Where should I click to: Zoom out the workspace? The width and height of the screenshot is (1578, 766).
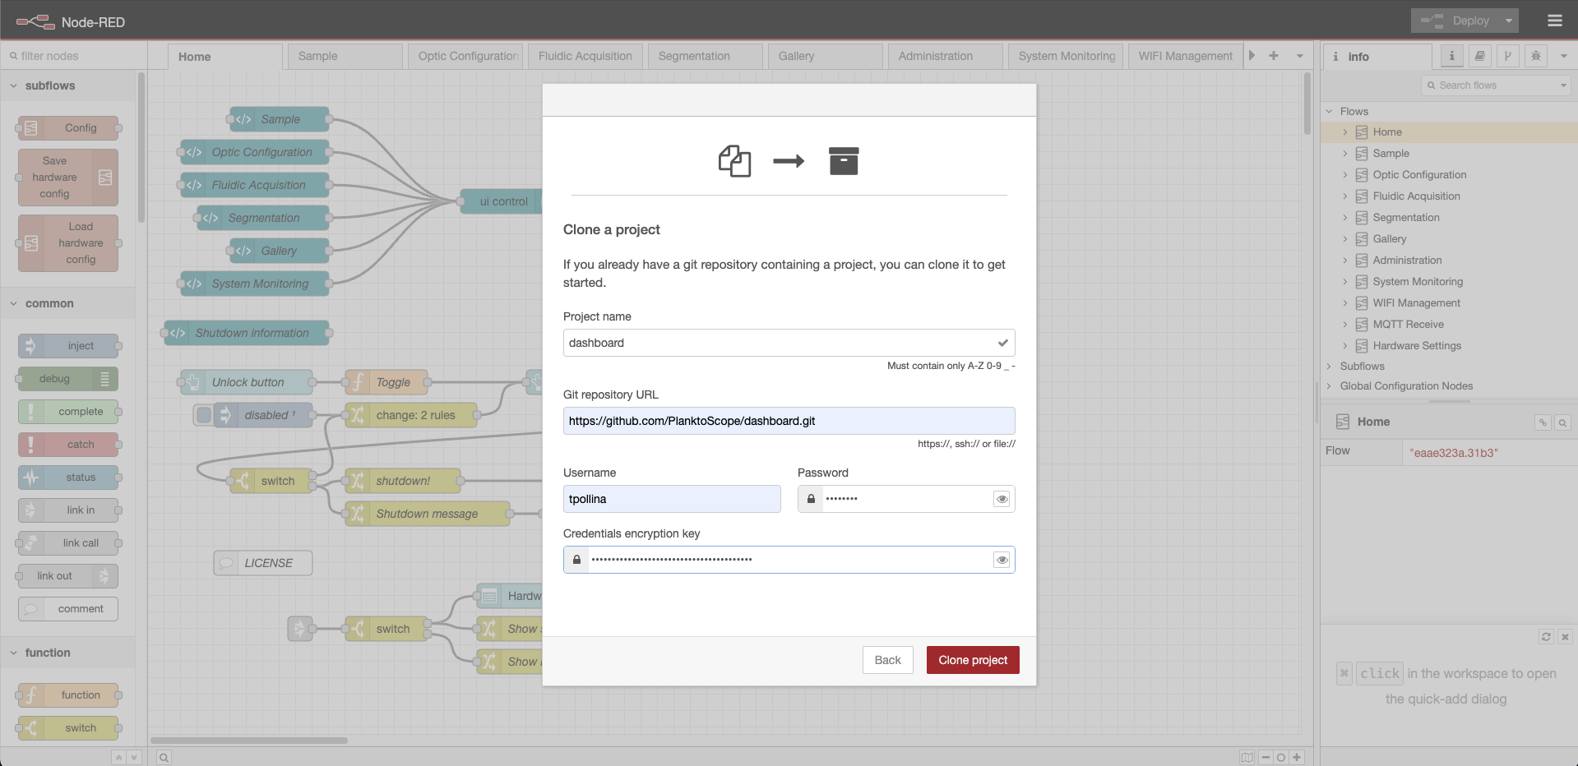point(1266,758)
